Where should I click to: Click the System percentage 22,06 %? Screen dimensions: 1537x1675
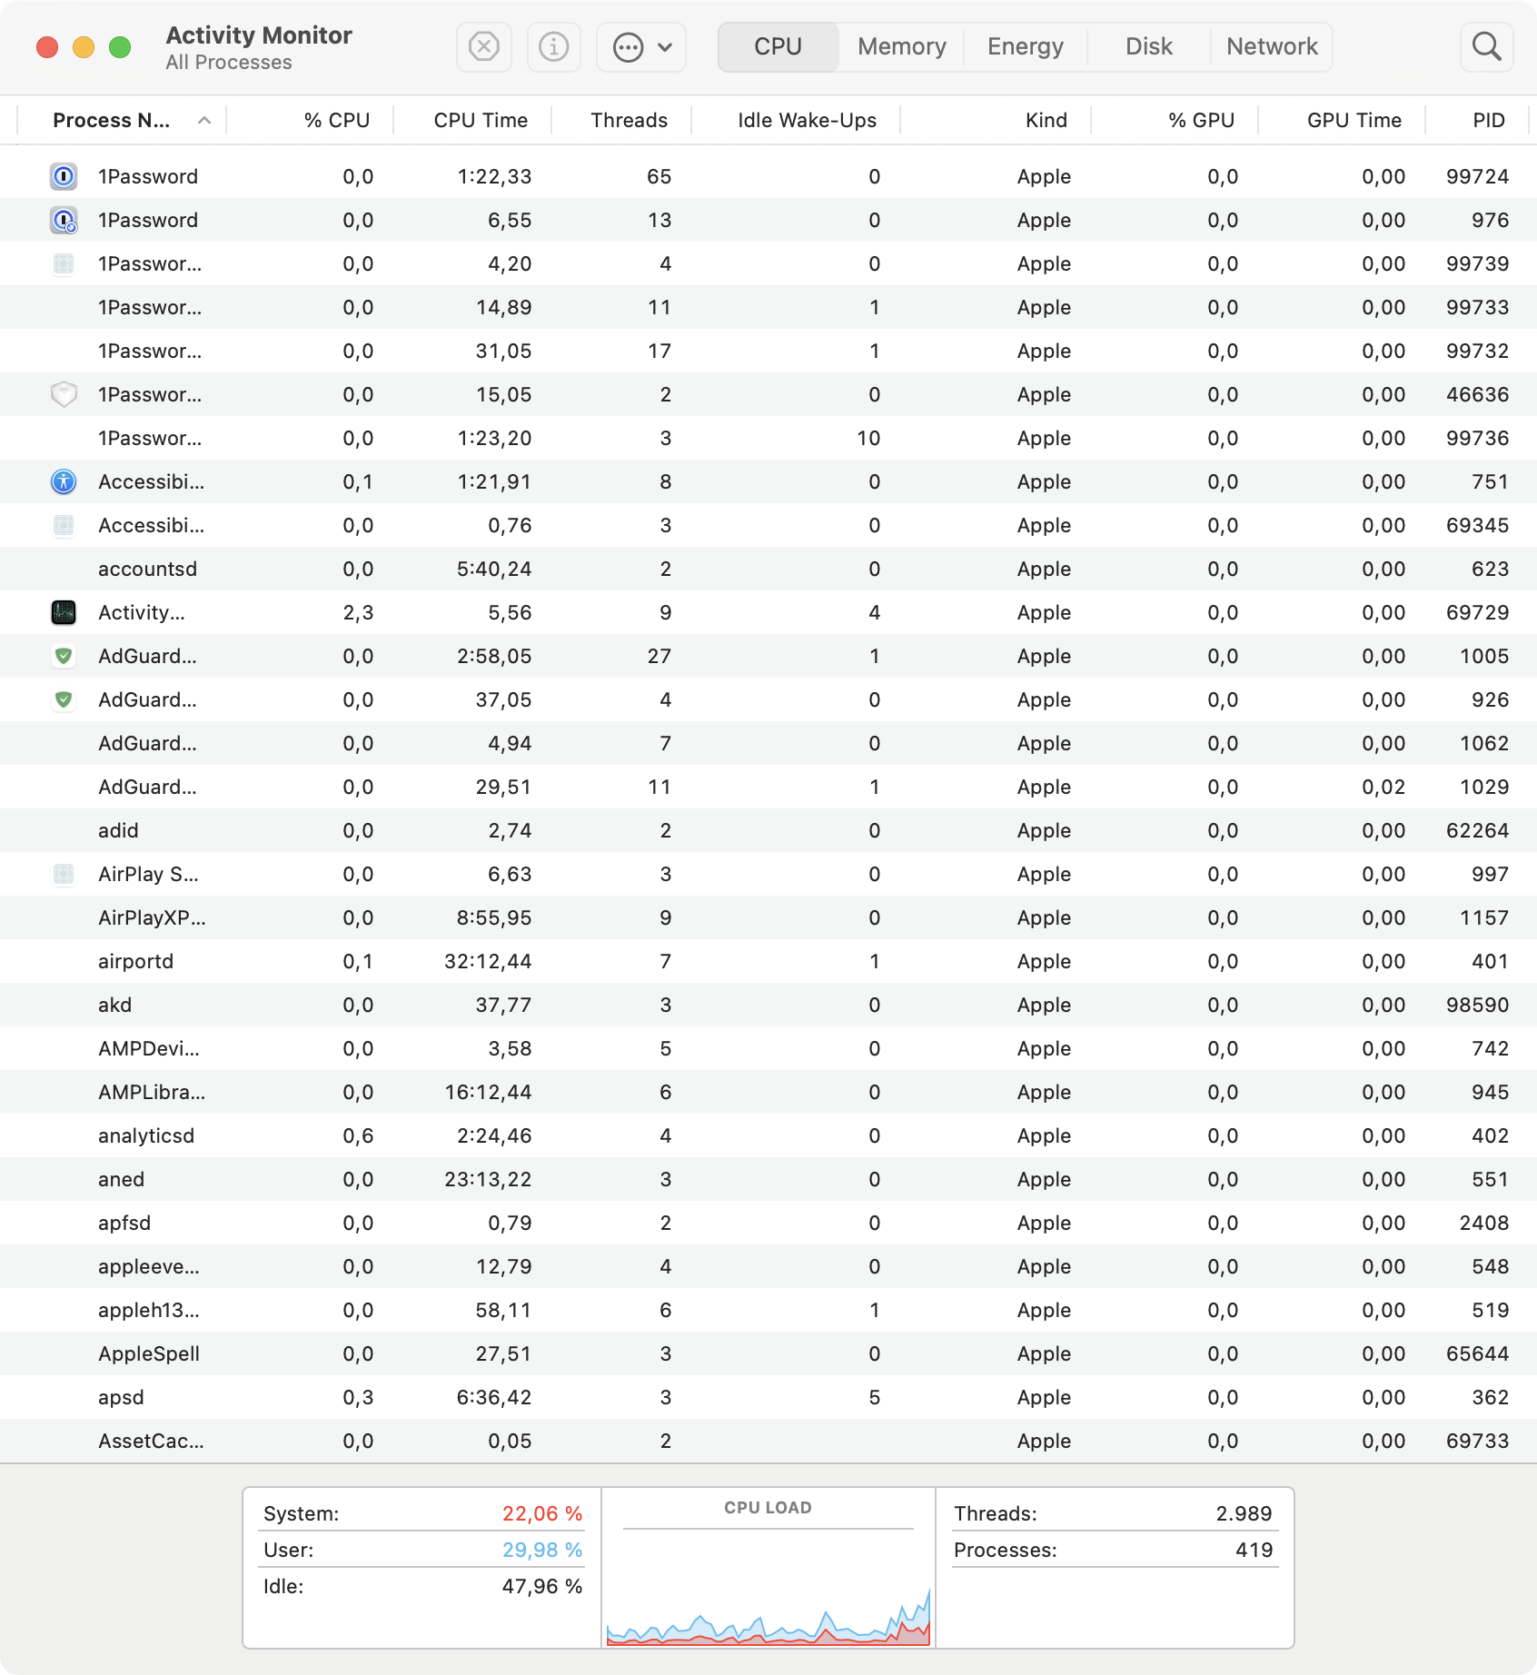pyautogui.click(x=542, y=1513)
